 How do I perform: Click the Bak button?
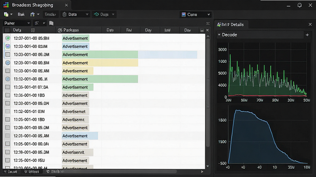(21, 14)
